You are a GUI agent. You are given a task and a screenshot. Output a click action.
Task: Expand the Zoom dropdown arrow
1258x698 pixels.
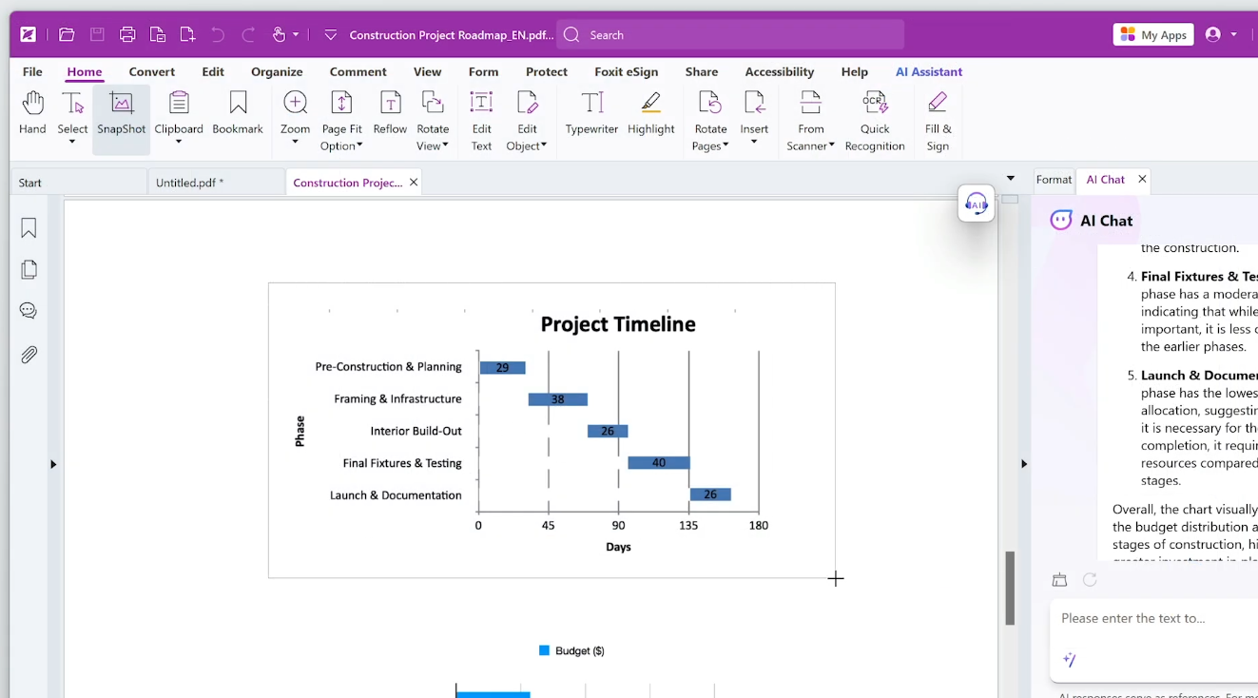click(x=295, y=143)
